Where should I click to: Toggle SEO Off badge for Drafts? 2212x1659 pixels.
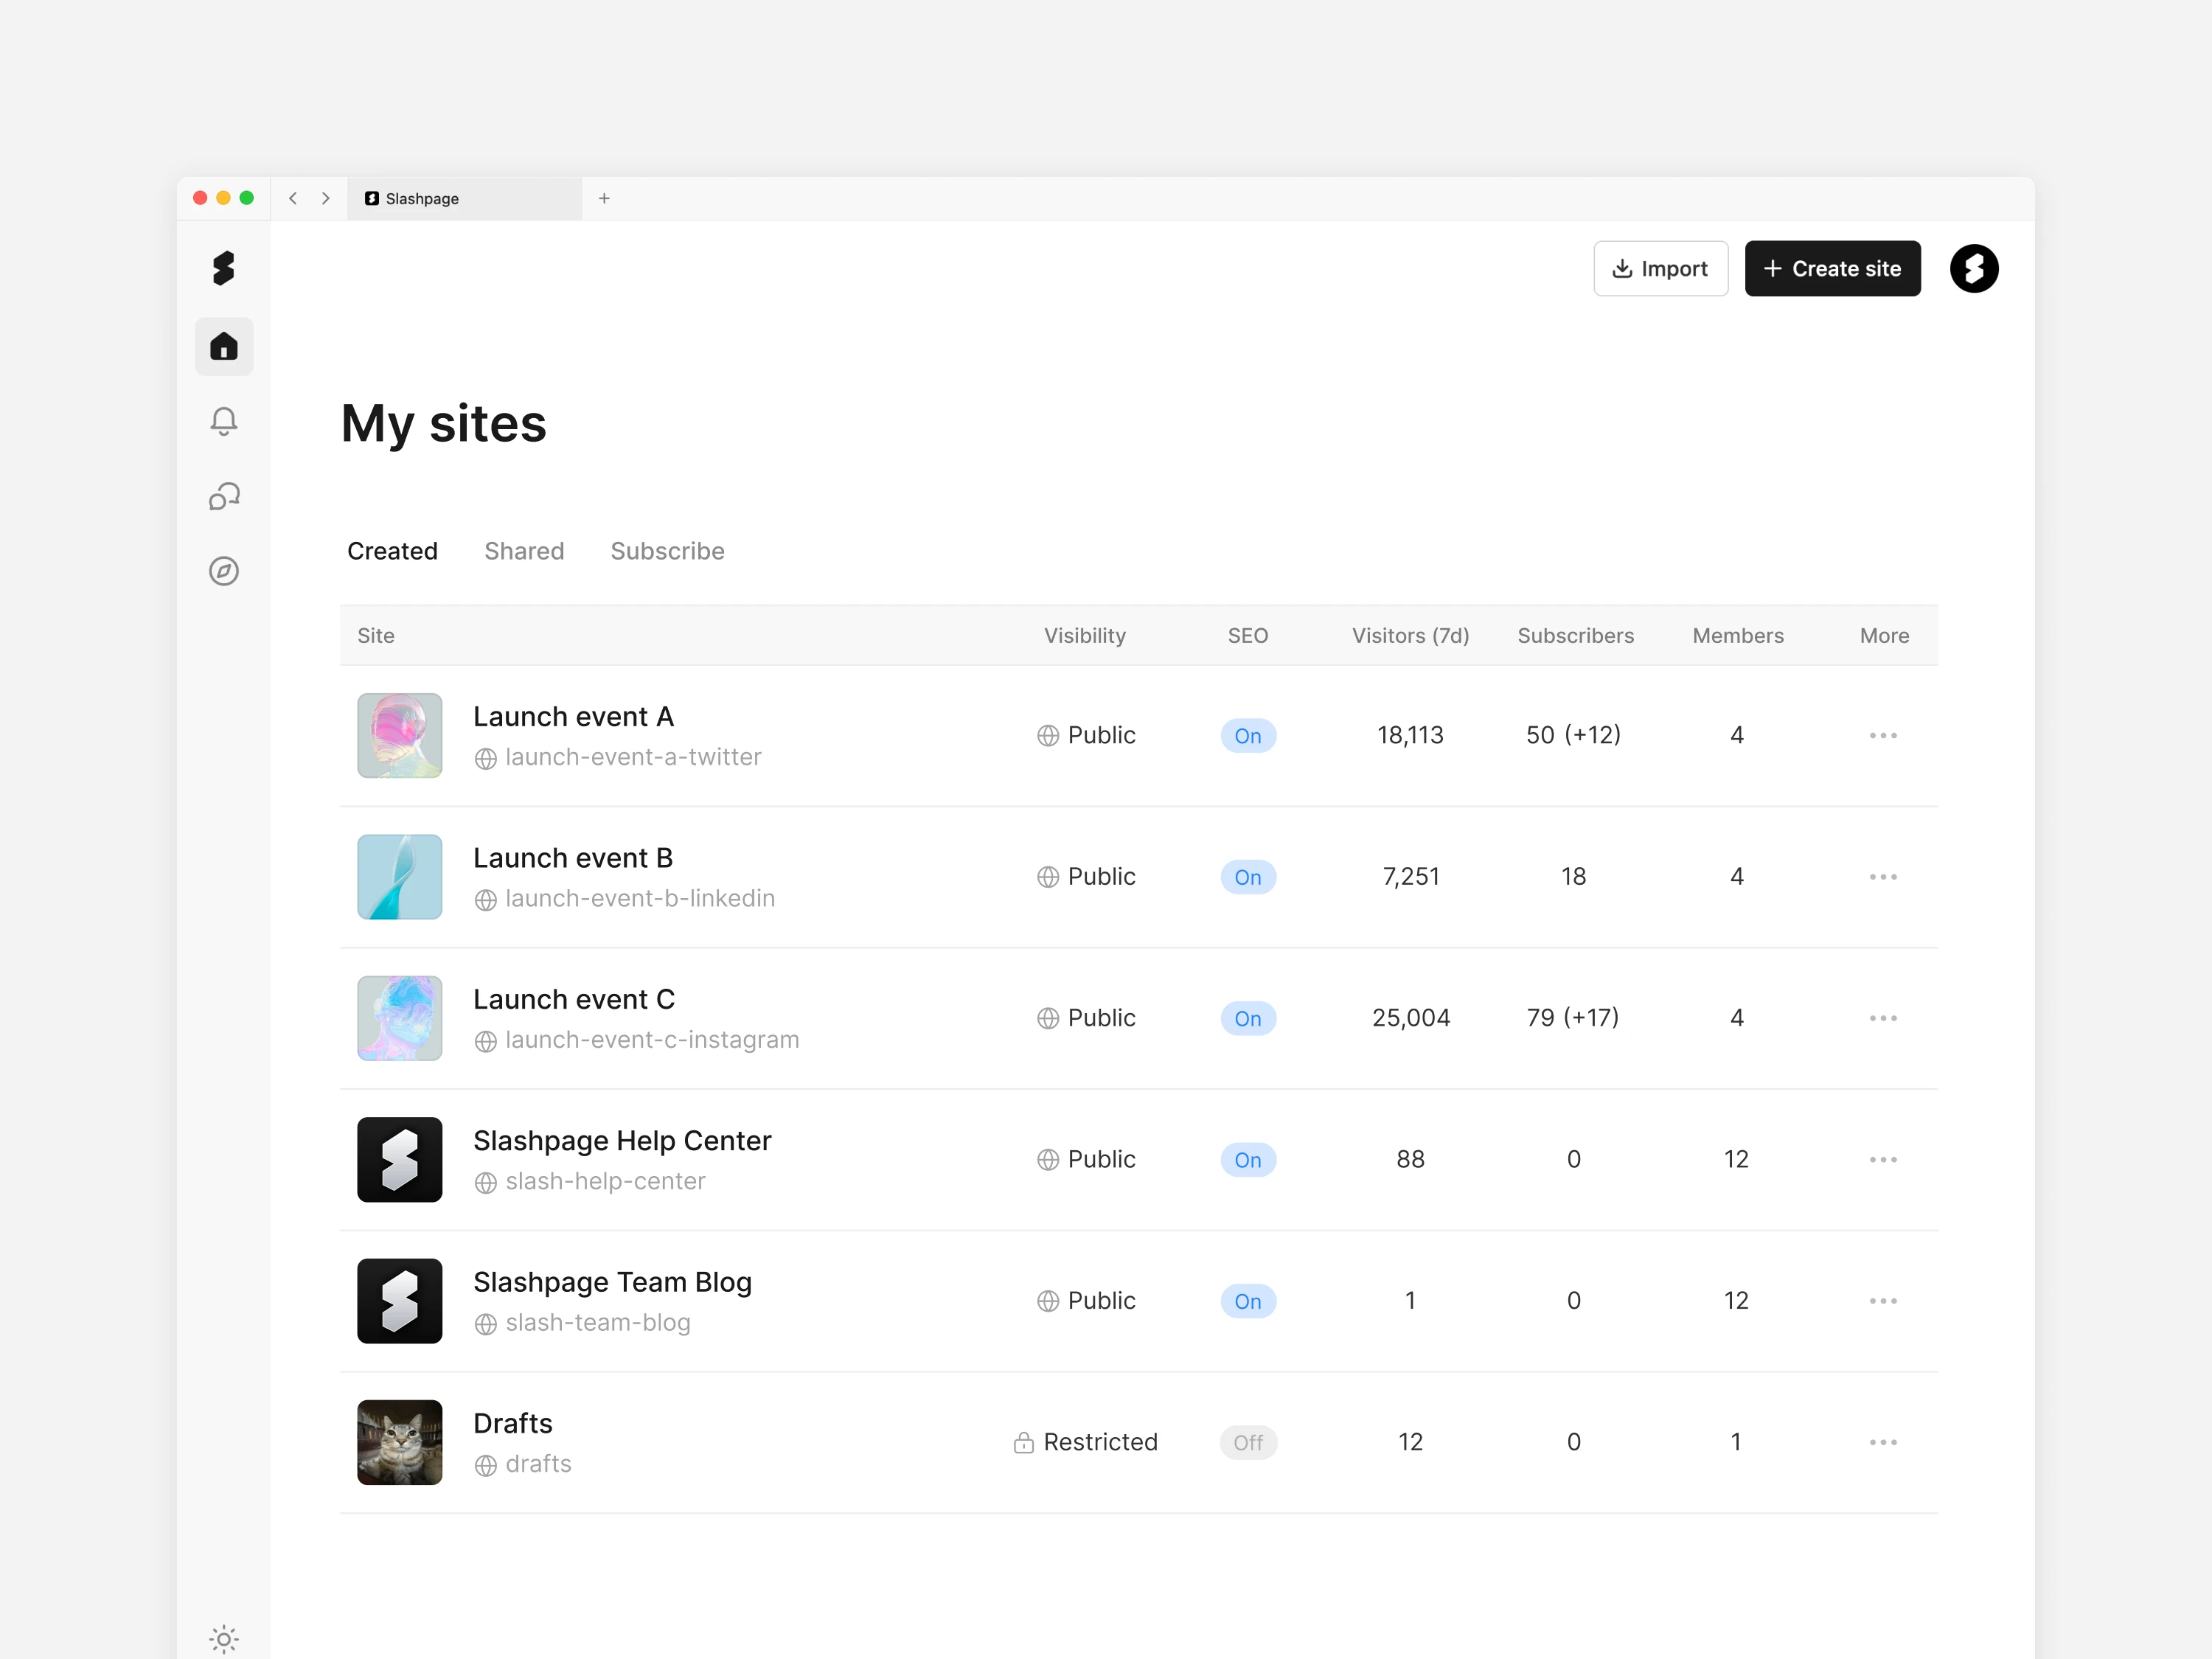point(1248,1442)
